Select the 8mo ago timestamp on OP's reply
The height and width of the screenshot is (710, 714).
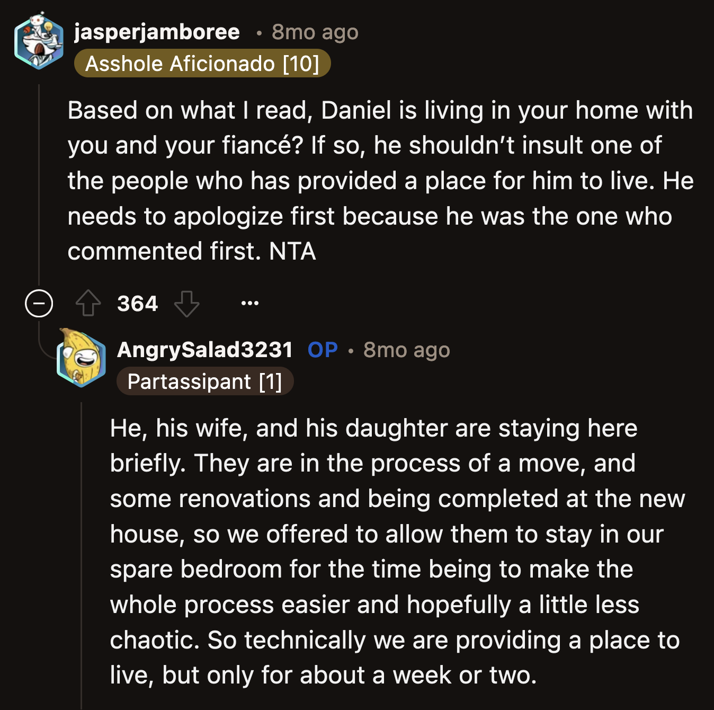(x=406, y=350)
